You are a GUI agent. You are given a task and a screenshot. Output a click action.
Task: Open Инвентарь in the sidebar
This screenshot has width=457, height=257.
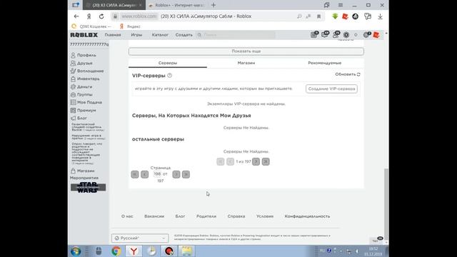tap(85, 79)
